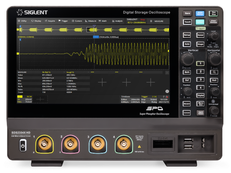231x173 pixels.
Task: Open the Utility menu on screen
Action: (x=22, y=21)
